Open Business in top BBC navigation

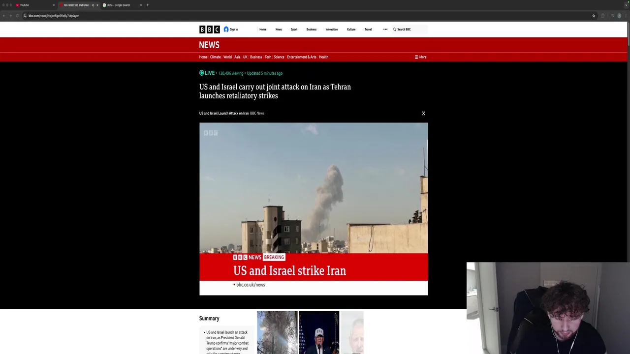pos(312,29)
